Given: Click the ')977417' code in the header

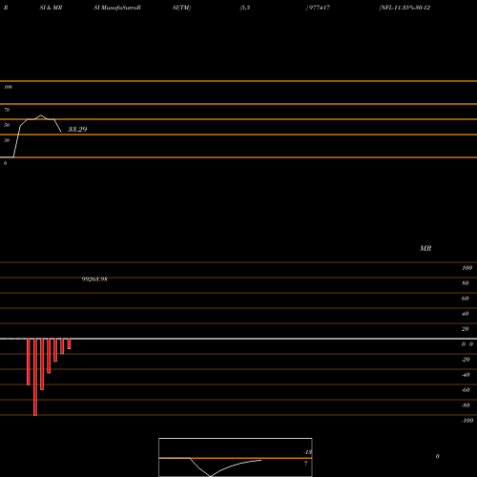Looking at the screenshot, I should coord(318,8).
